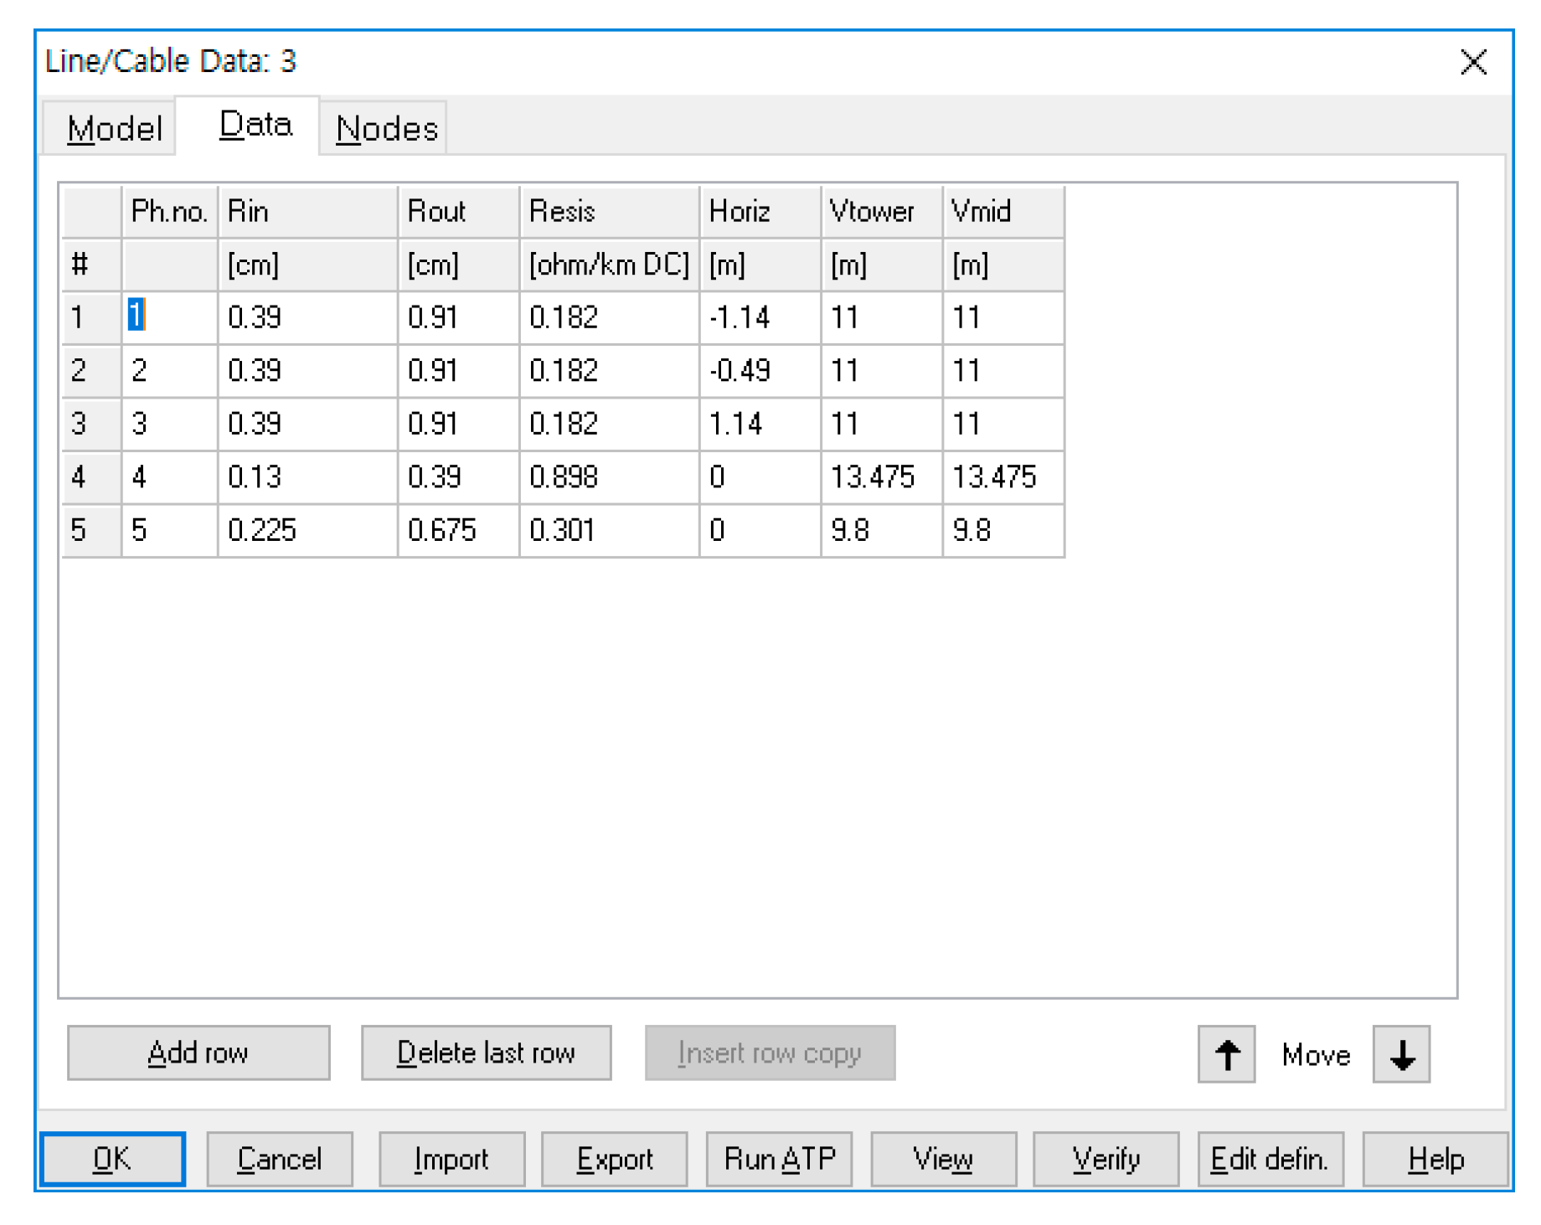Click the Move up arrow button
The height and width of the screenshot is (1225, 1541).
(1225, 1053)
